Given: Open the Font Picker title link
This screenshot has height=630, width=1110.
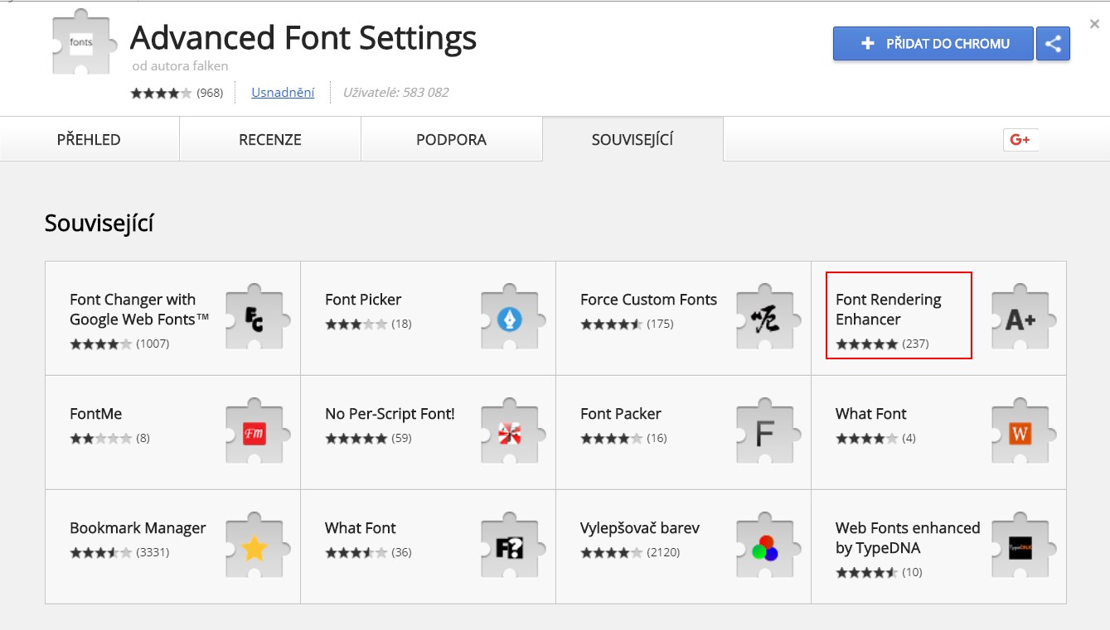Looking at the screenshot, I should [x=363, y=300].
